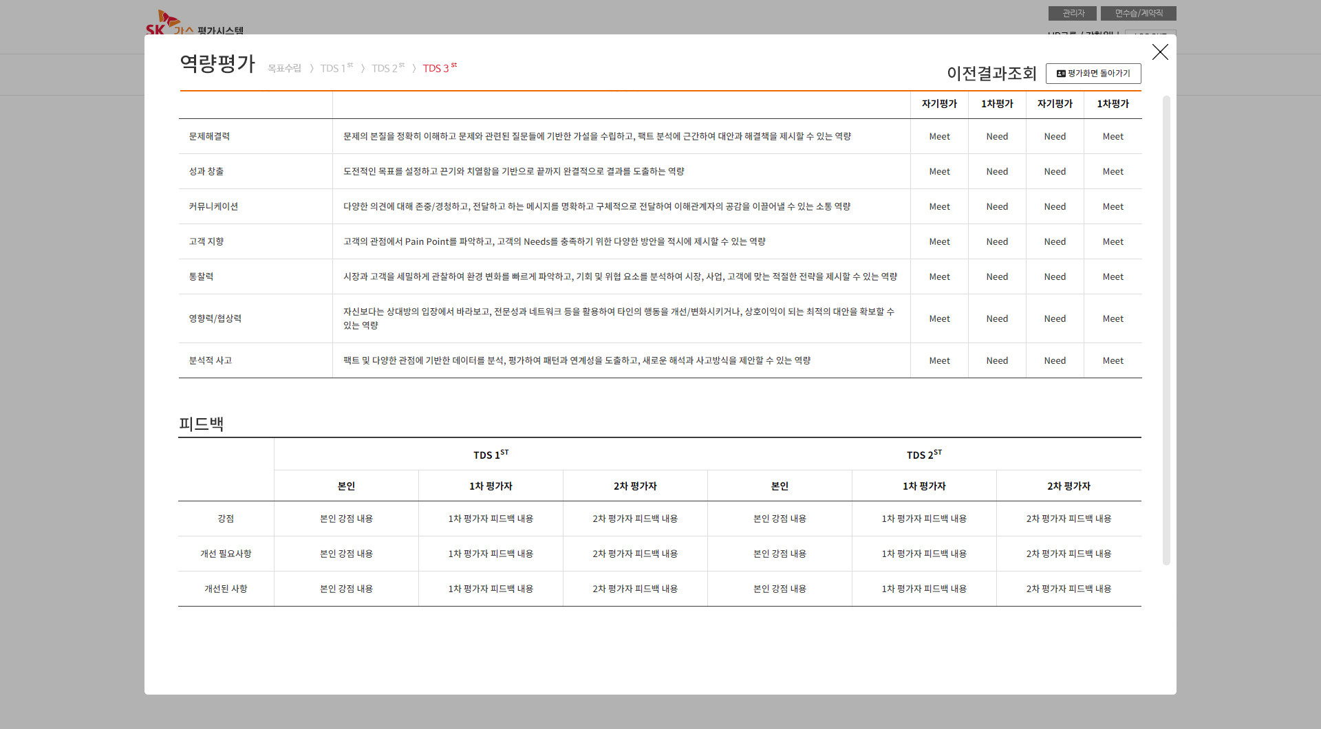Screen dimensions: 1321x729
Task: Click the 영향력/협상력 competency name
Action: (215, 318)
